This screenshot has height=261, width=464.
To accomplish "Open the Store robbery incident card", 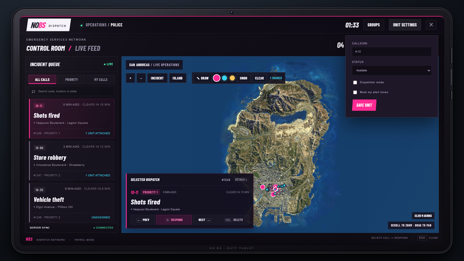I will (72, 161).
